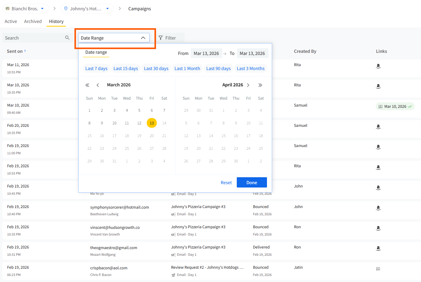421x282 pixels.
Task: Click the Created By column header
Action: (x=305, y=51)
